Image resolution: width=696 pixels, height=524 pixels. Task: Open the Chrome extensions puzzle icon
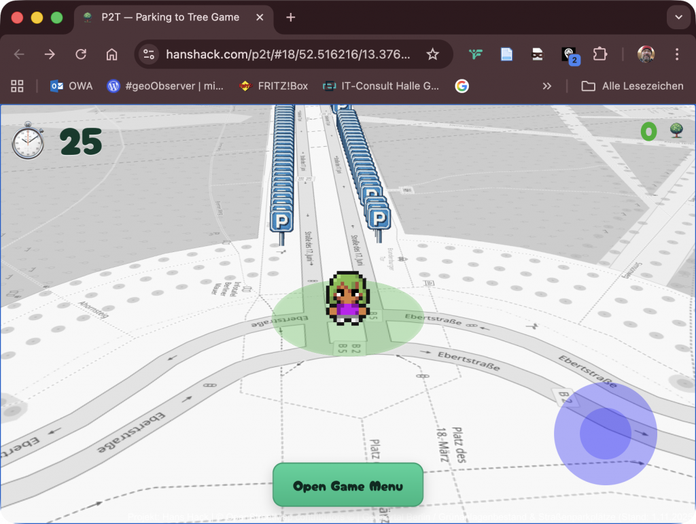click(599, 54)
